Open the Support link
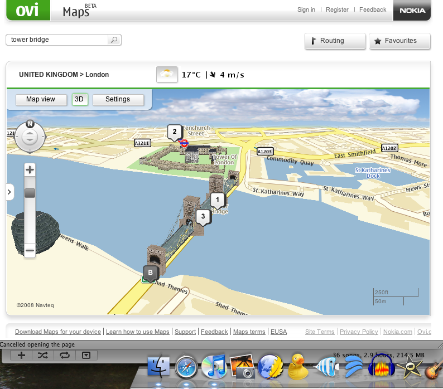This screenshot has width=443, height=389. point(185,332)
